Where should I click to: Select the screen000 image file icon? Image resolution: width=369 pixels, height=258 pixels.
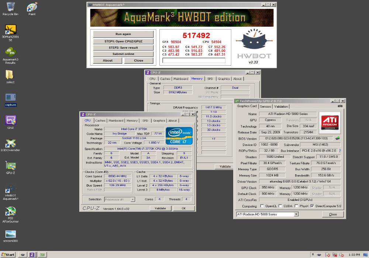(x=10, y=236)
